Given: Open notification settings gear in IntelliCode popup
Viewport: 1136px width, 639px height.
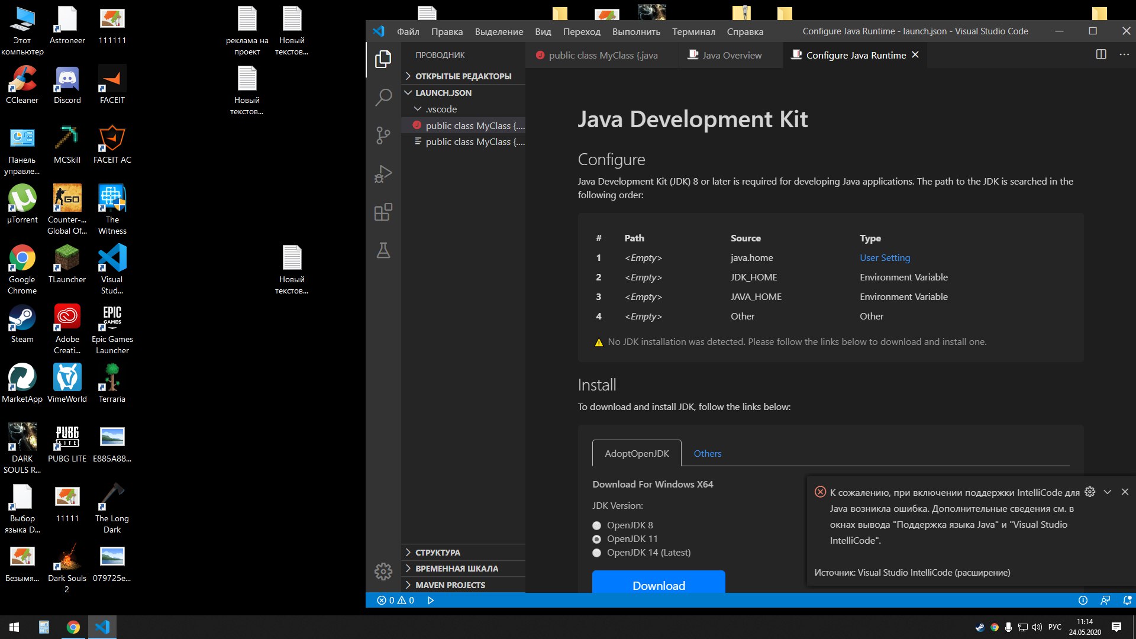Looking at the screenshot, I should 1090,492.
